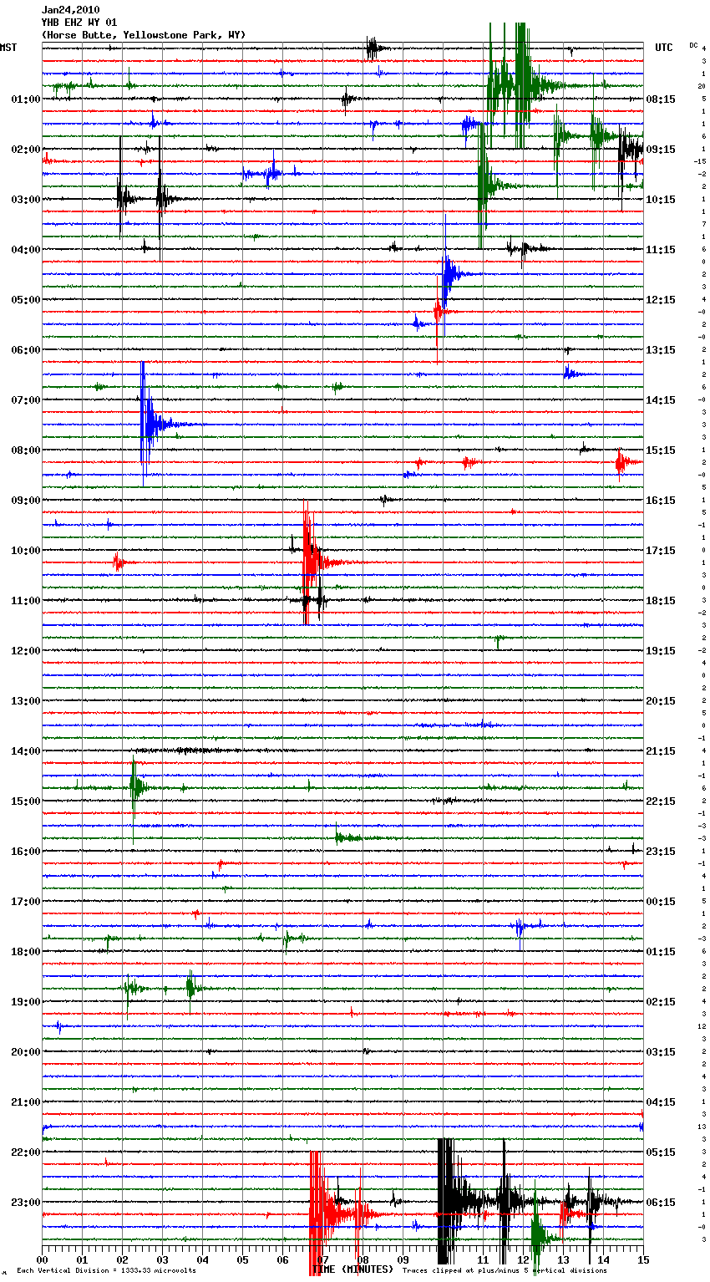Select the 03:00 MST time label
This screenshot has width=710, height=1282.
click(x=26, y=200)
